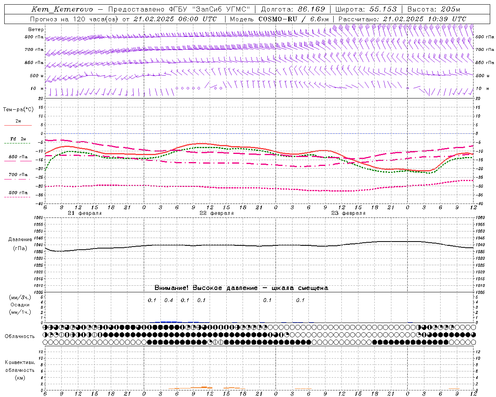Viewport: 496px width, 397px height.
Task: Click the '(мм/1ч.)' precipitation unit label
Action: (x=20, y=312)
